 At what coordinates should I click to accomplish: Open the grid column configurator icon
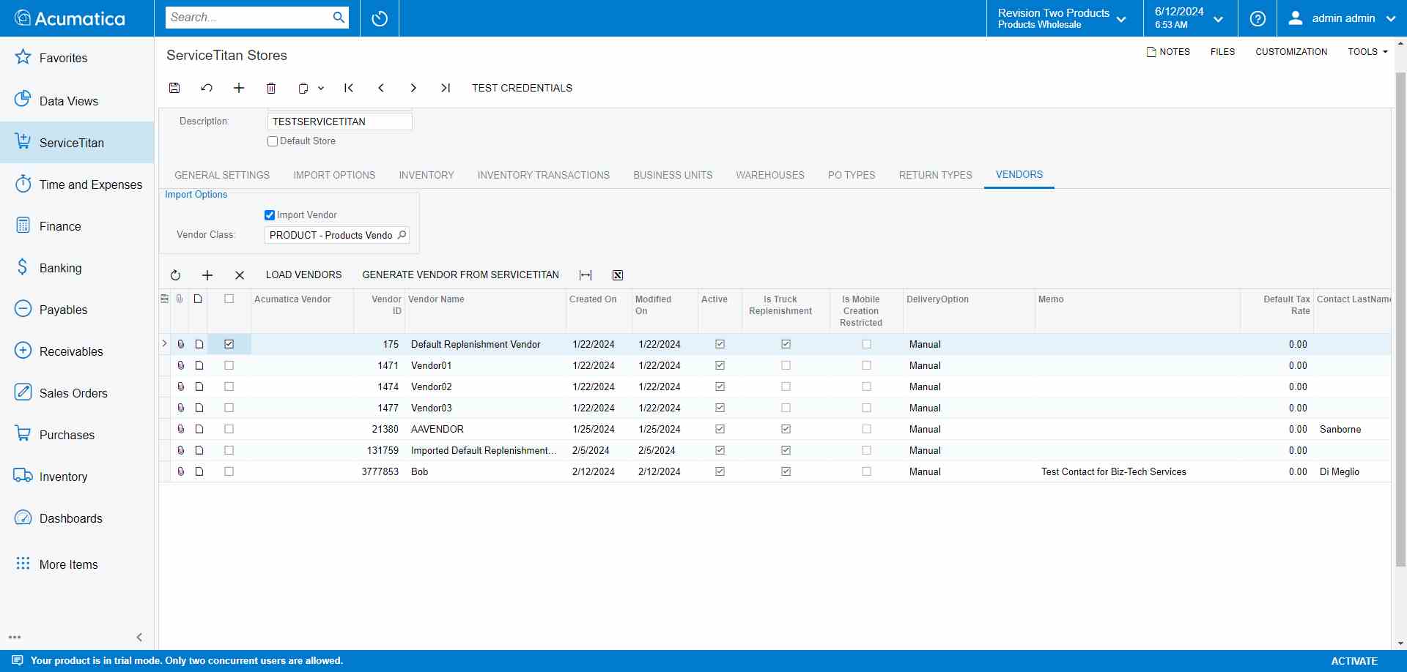click(x=165, y=299)
